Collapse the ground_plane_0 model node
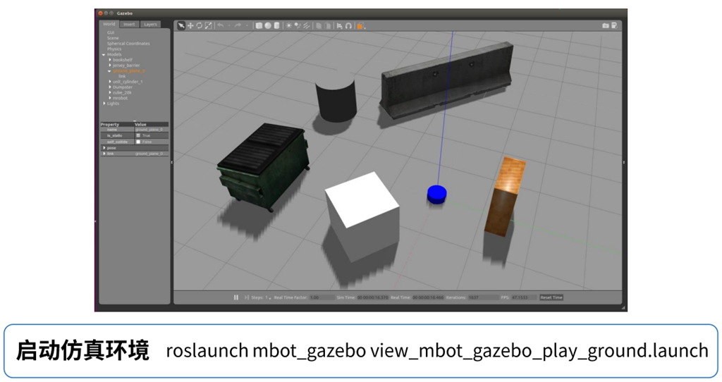The height and width of the screenshot is (382, 722). click(109, 71)
